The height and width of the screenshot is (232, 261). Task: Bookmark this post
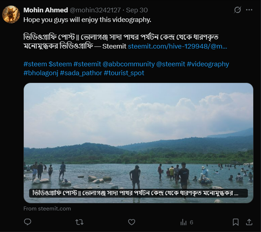tap(236, 222)
